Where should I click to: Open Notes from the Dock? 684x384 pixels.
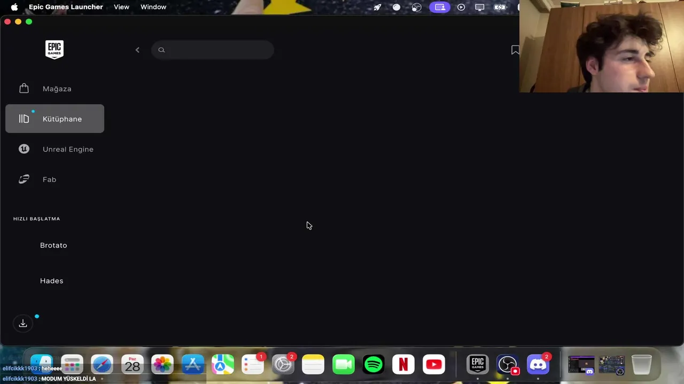tap(313, 365)
